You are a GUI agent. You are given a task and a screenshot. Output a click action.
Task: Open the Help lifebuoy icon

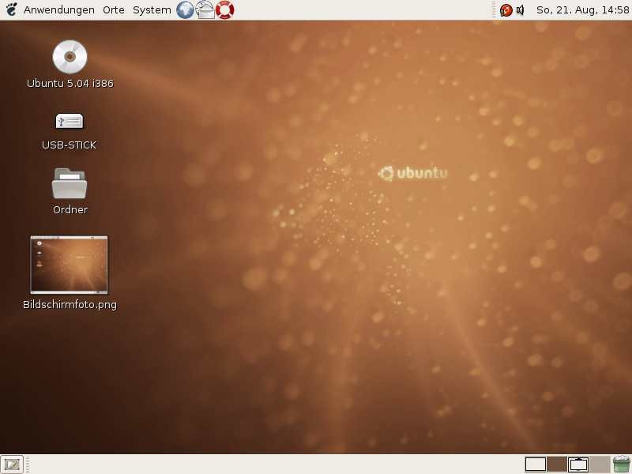[224, 9]
